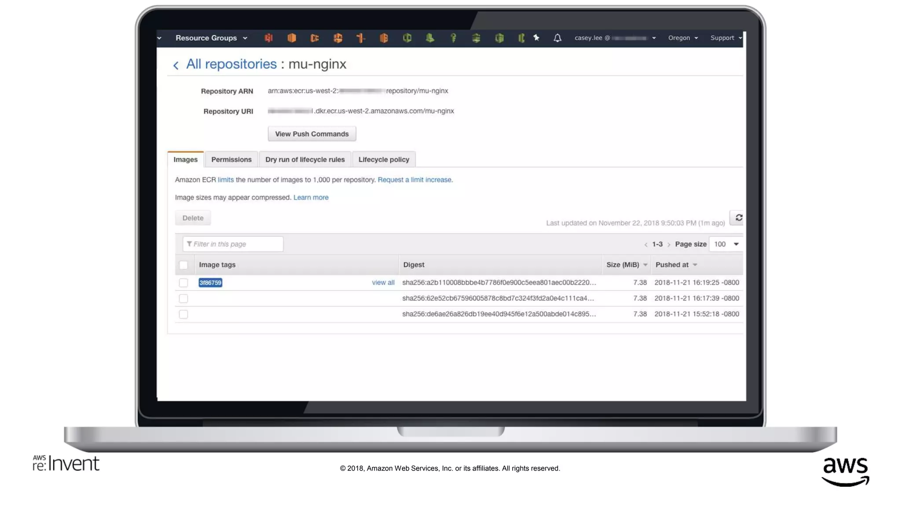This screenshot has width=901, height=507.
Task: Click the View Push Commands button
Action: coord(312,134)
